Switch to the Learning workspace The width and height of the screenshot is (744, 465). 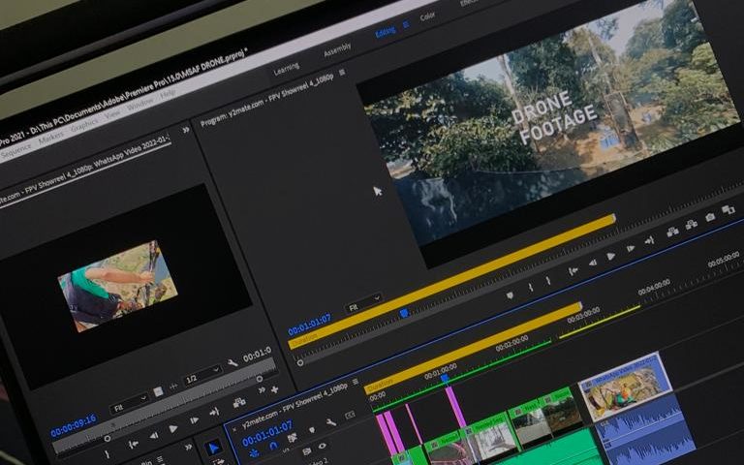[x=287, y=70]
